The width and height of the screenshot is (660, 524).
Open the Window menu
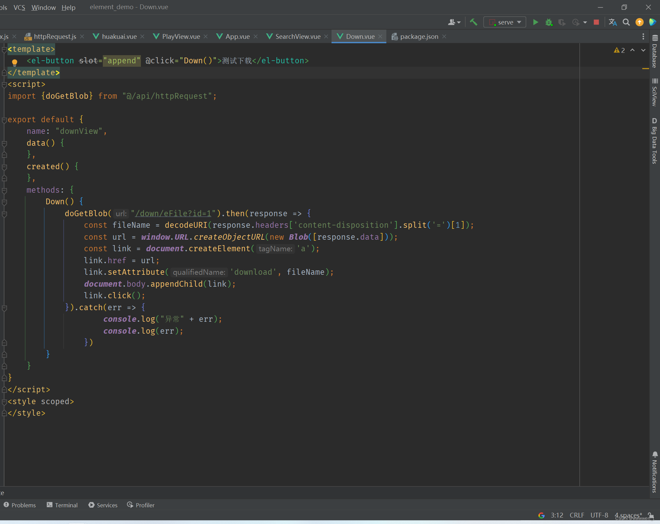44,7
